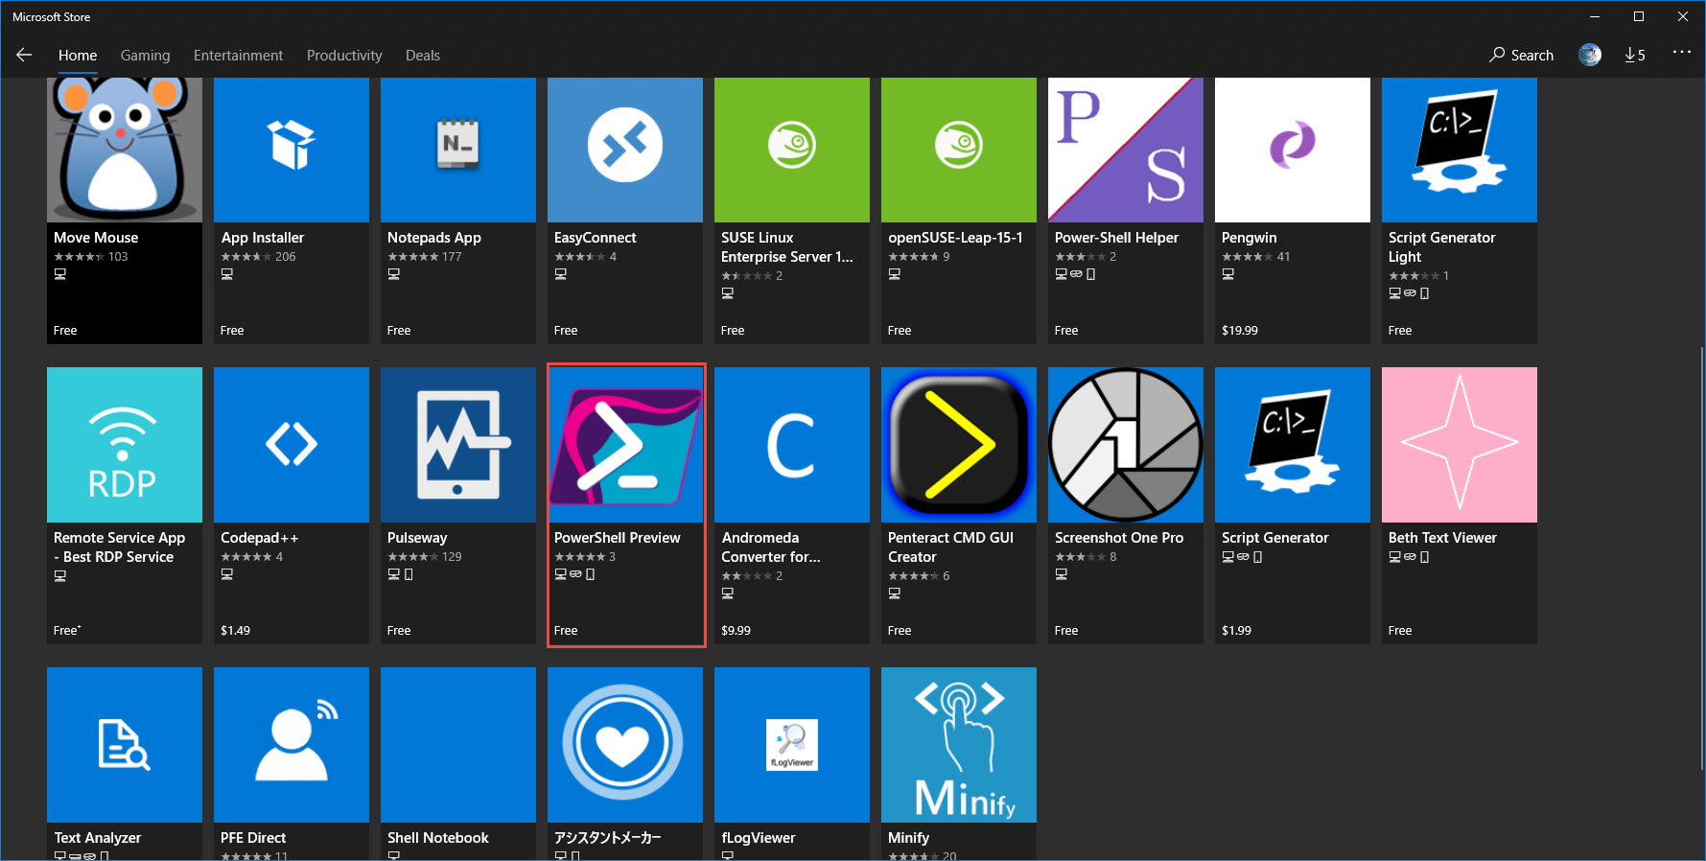Click the Notepads App title
This screenshot has width=1706, height=861.
(434, 238)
